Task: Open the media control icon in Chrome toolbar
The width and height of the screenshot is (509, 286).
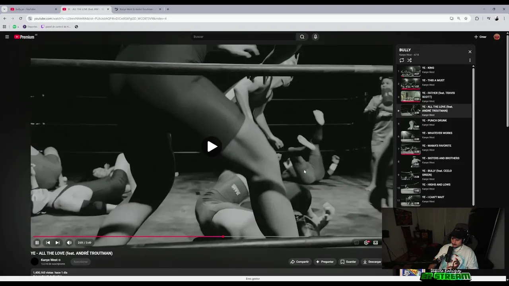Action: [489, 18]
